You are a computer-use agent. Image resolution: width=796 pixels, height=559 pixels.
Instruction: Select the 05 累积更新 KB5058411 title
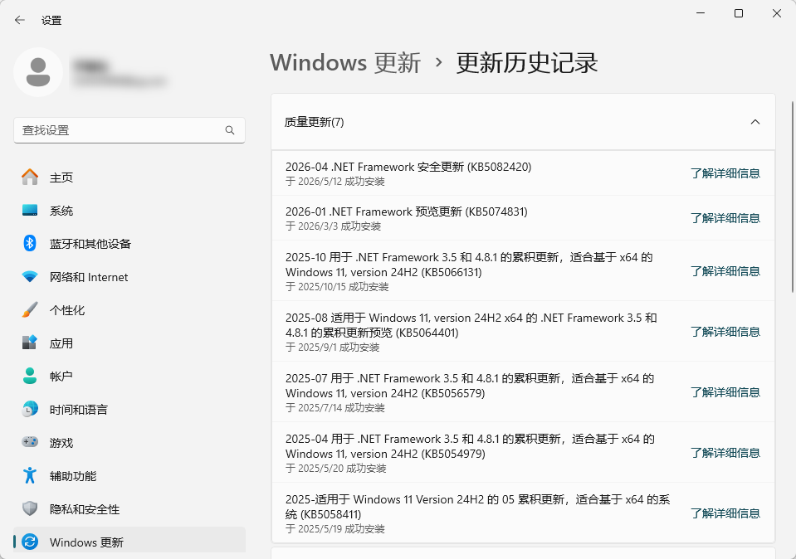(478, 507)
